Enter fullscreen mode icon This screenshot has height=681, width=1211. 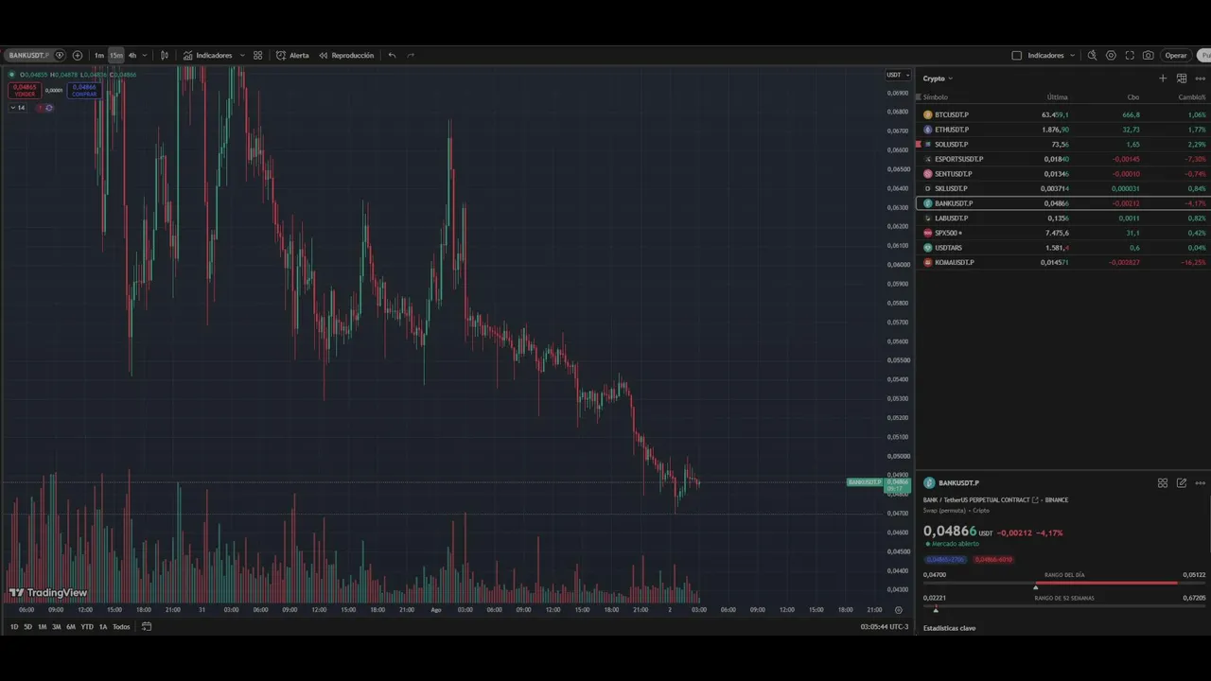[1130, 55]
